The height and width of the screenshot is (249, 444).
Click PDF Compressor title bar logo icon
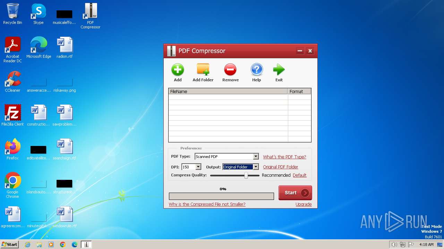tap(171, 51)
